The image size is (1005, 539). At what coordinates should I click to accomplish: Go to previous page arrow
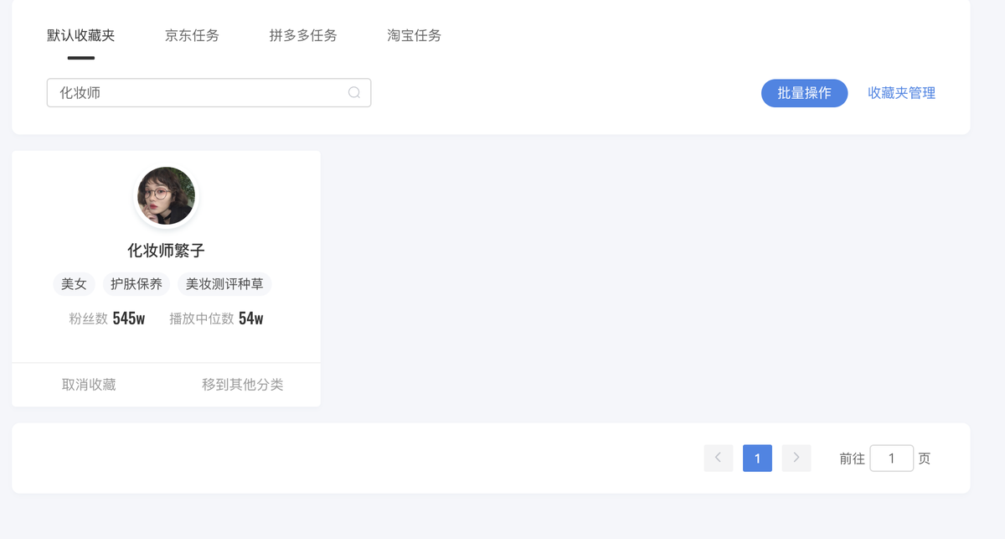tap(718, 458)
